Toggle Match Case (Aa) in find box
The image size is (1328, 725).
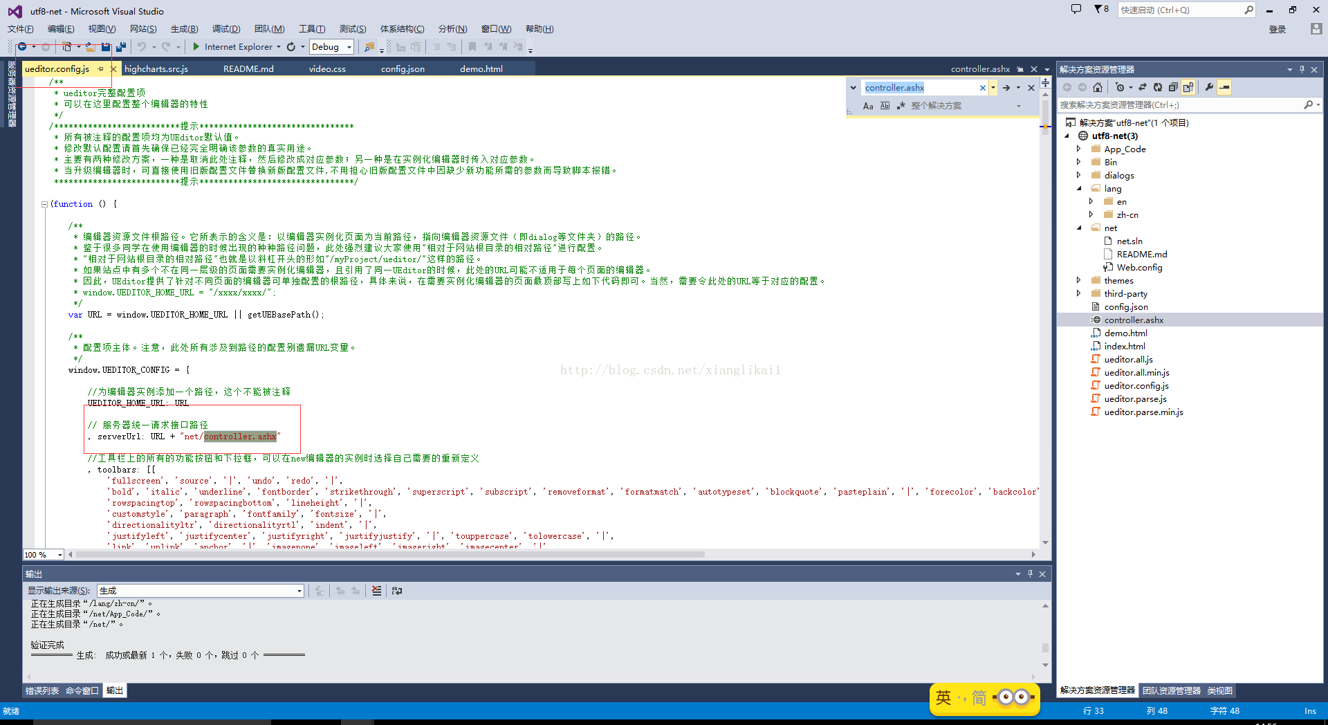click(868, 106)
